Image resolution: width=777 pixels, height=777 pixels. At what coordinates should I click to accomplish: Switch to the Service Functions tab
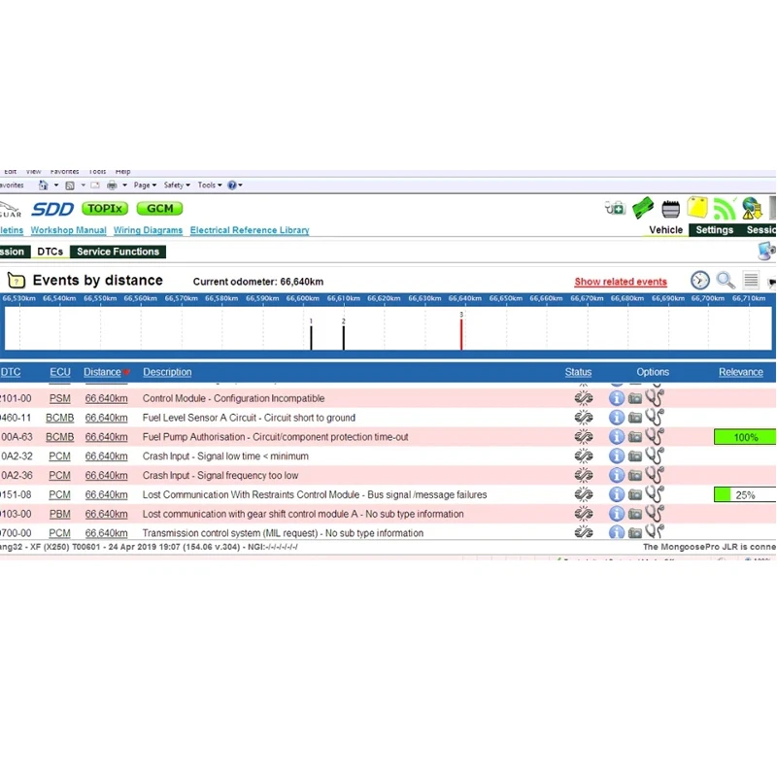pos(118,252)
